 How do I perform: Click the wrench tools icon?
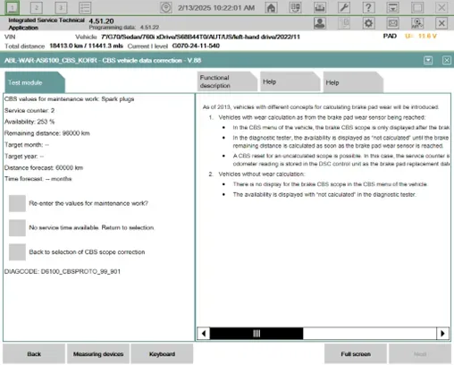tap(344, 8)
